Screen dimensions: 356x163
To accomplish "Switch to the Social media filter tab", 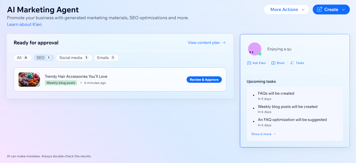I will coord(74,58).
